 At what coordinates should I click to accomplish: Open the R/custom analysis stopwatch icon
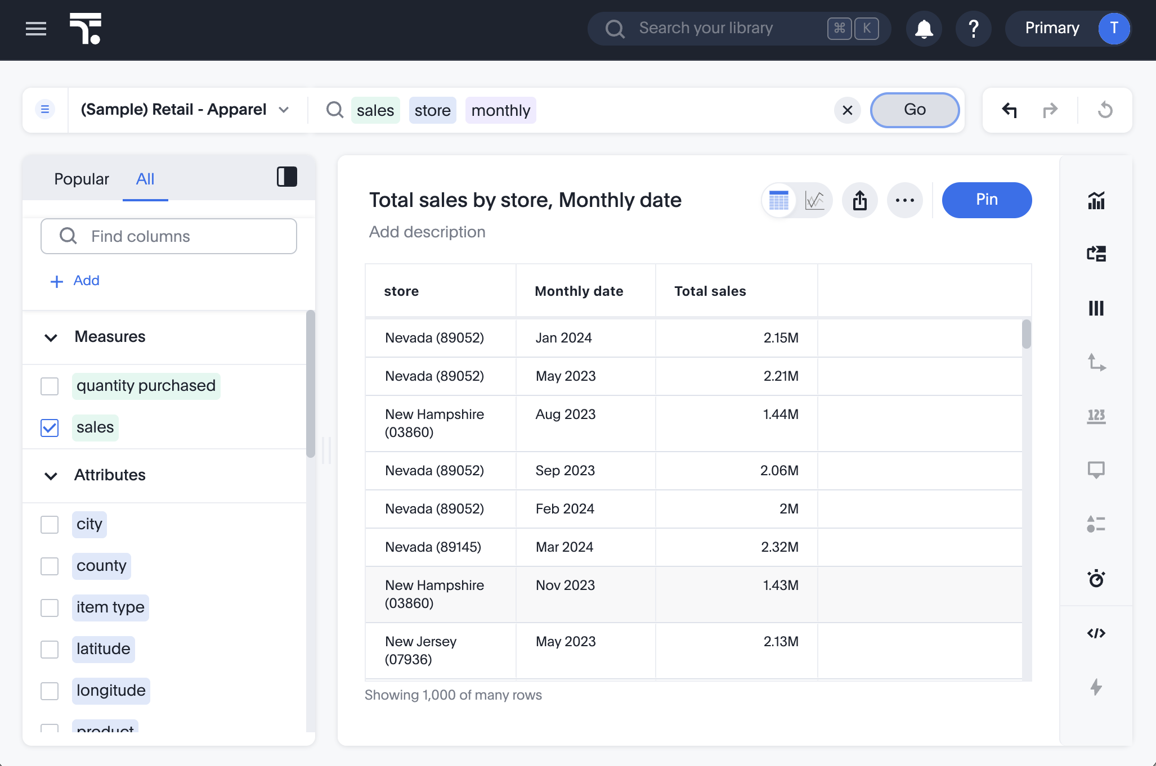[1096, 579]
